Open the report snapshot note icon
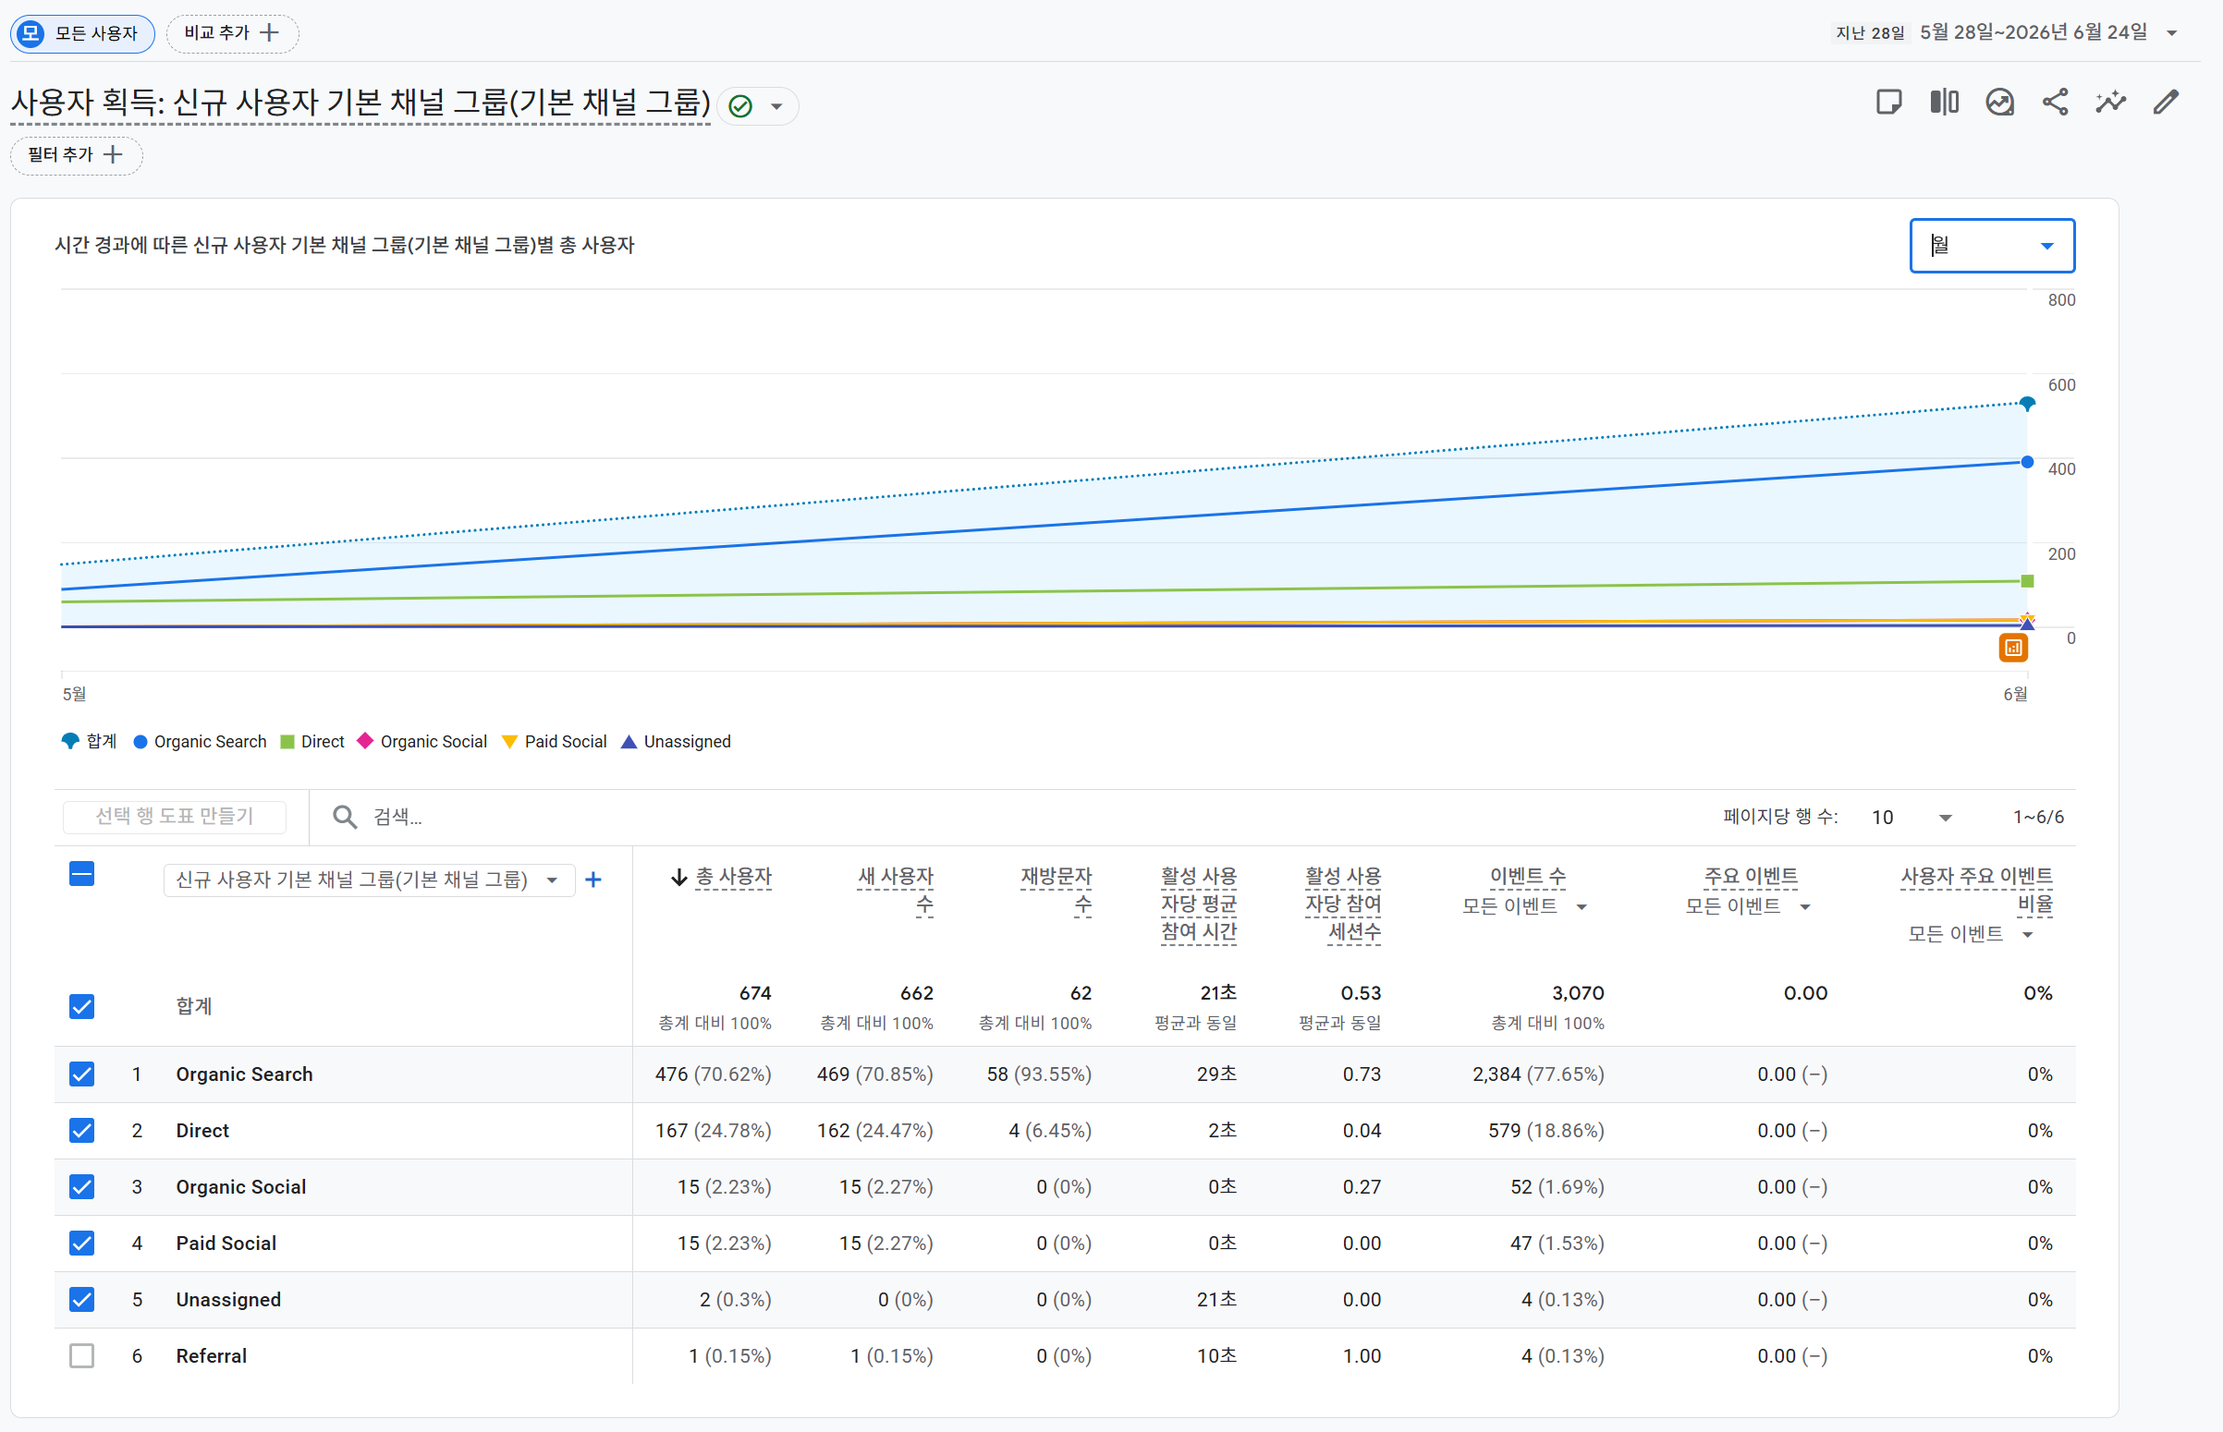Screen dimensions: 2223x1432 point(1889,103)
